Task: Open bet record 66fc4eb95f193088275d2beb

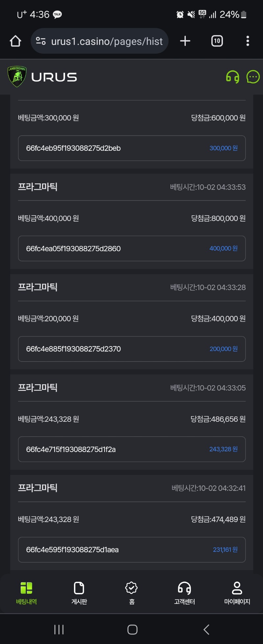Action: click(x=132, y=148)
